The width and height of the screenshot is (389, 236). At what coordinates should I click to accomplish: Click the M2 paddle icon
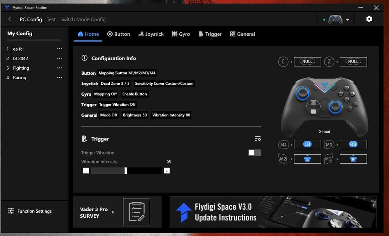tap(283, 159)
